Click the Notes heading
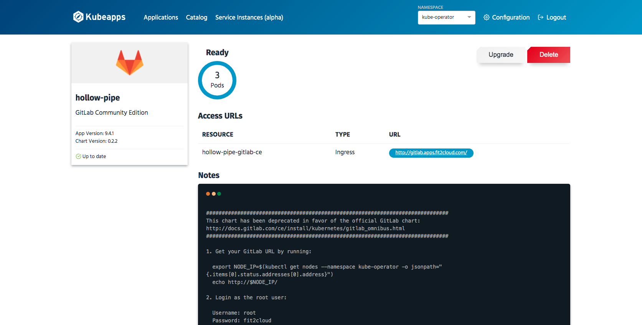 point(209,175)
